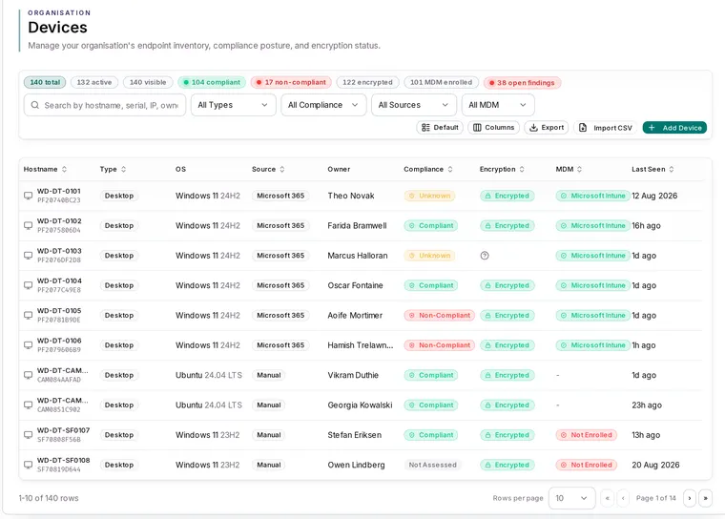Screen dimensions: 725x519
Task: Click monitor icon for WD-DT-0104
Action: point(29,285)
